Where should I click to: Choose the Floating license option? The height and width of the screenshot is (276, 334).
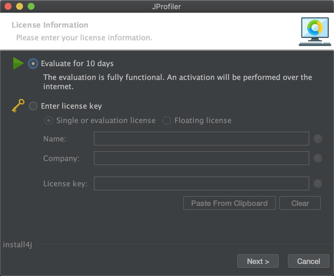167,120
